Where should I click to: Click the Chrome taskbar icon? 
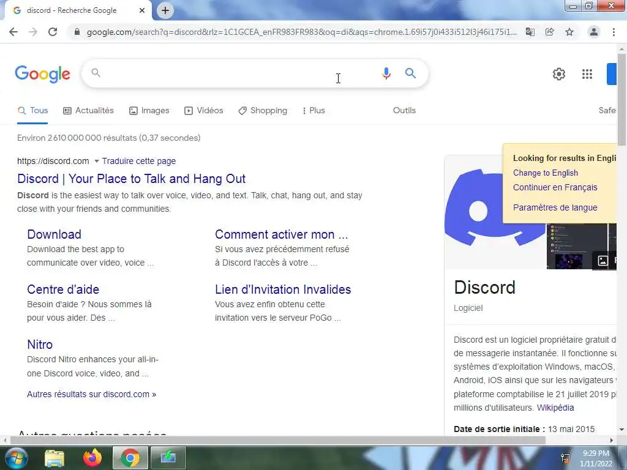130,458
